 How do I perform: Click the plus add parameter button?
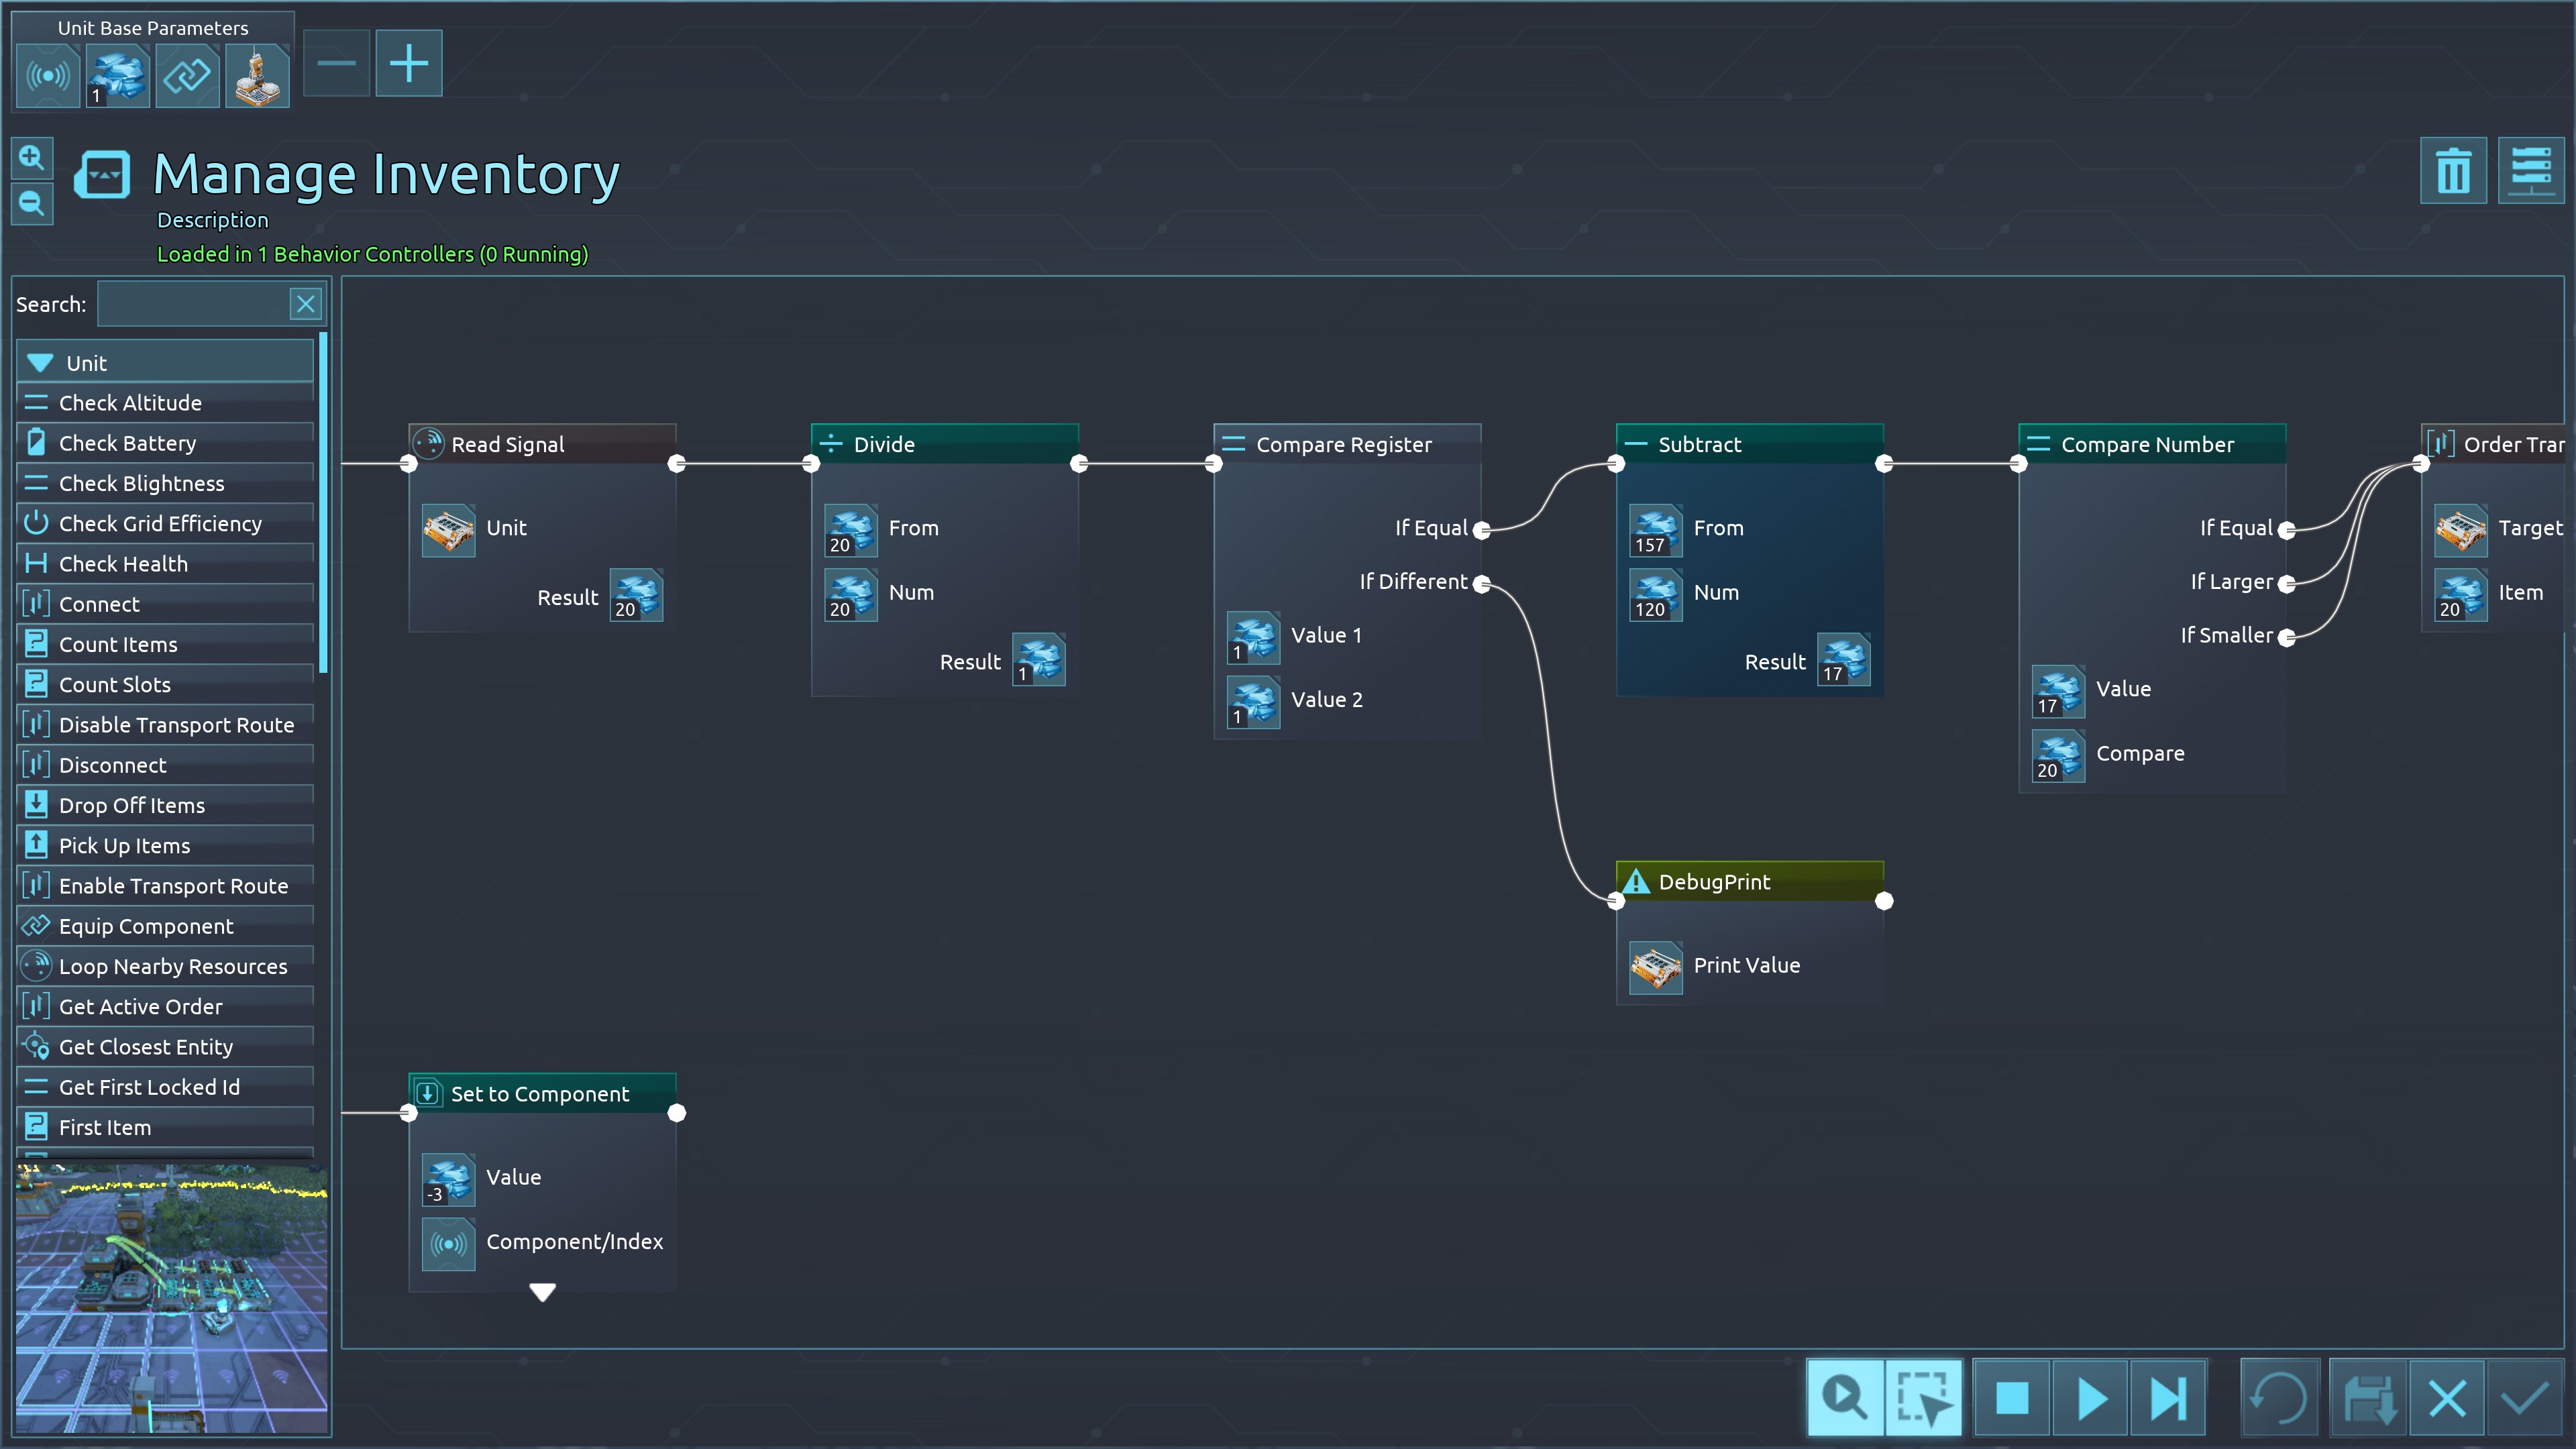408,64
